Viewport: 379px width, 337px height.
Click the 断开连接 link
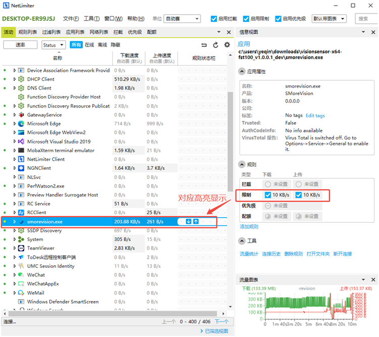[x=342, y=254]
